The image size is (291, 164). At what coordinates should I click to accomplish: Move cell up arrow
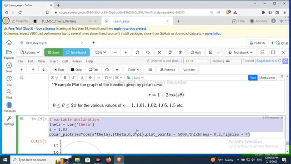click(x=33, y=70)
